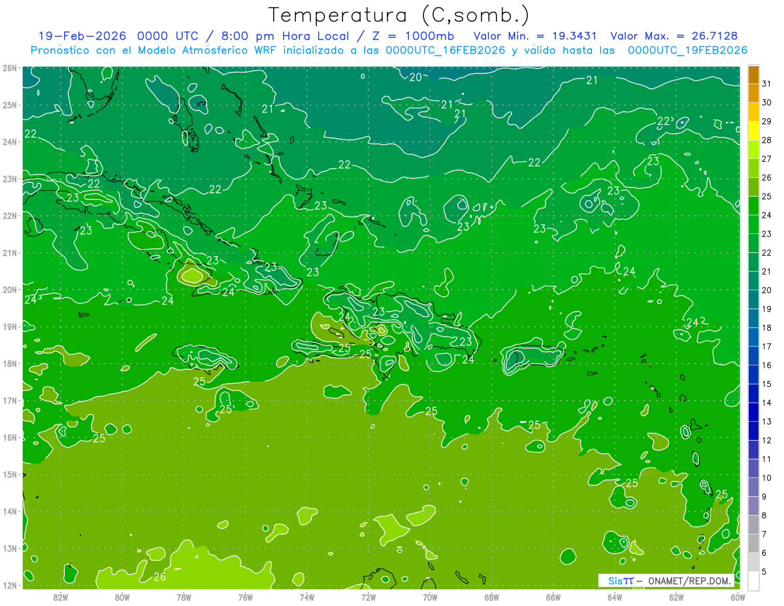
Task: Click the "10" color scale label
Action: (x=766, y=478)
